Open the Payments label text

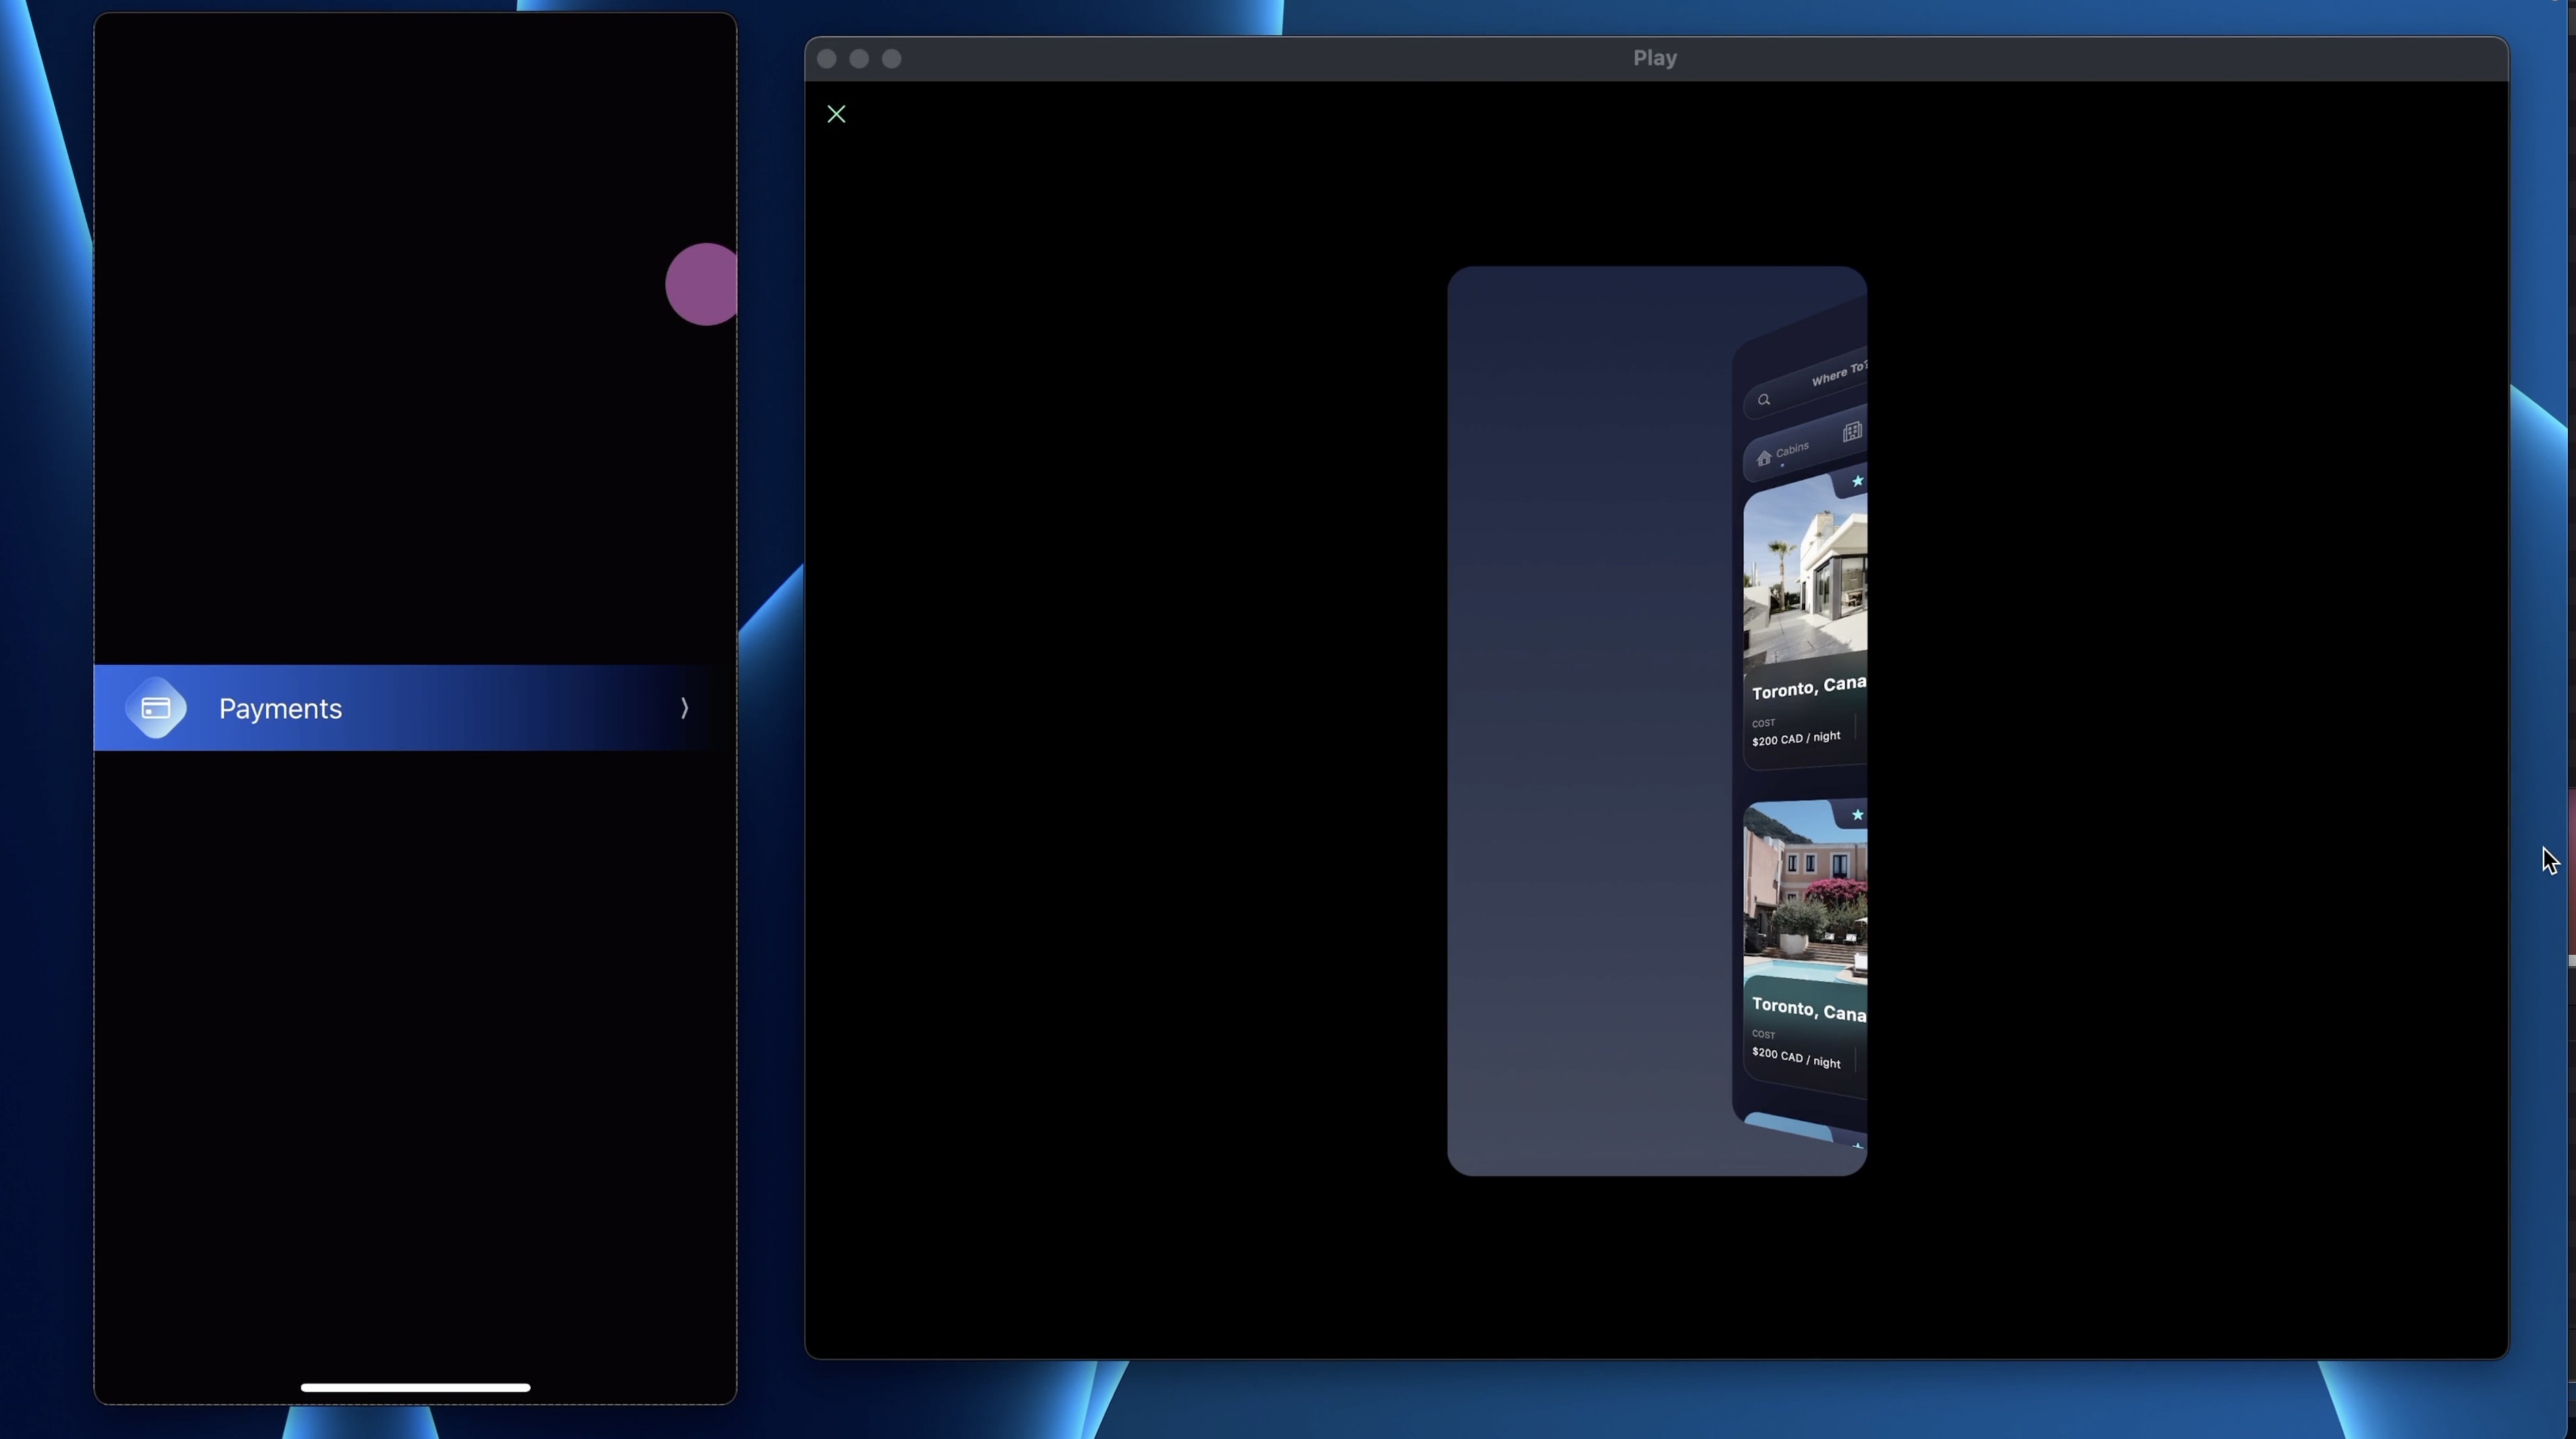(x=280, y=709)
